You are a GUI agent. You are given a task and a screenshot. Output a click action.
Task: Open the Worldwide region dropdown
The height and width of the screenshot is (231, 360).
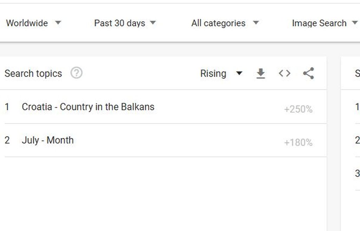coord(33,23)
